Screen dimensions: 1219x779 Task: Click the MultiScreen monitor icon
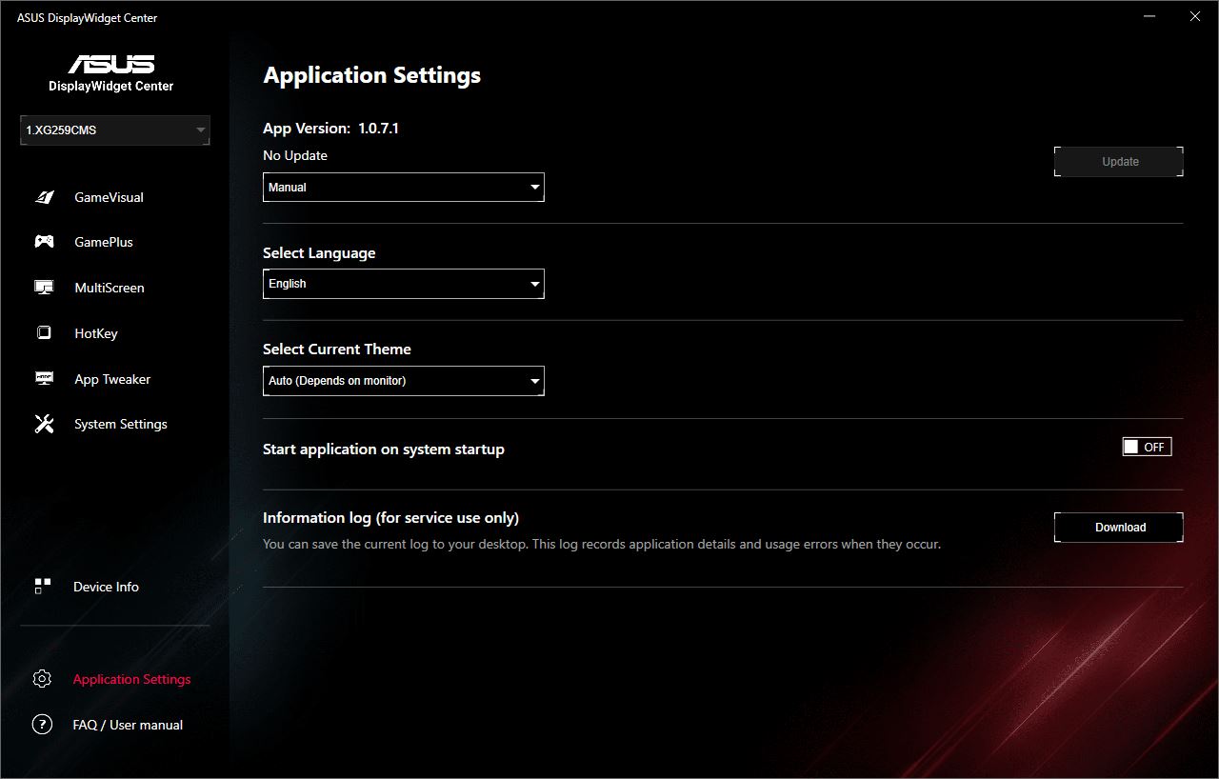click(x=44, y=288)
